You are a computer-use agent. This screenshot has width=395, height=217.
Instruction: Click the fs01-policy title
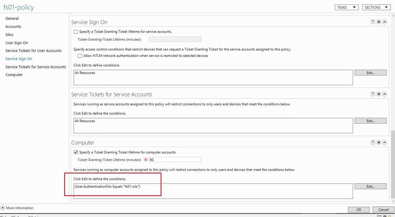19,7
